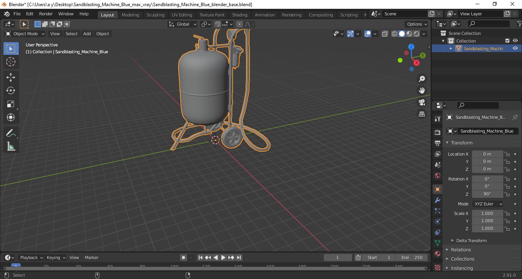Uncheck the Collection exclude checkbox
522x279 pixels.
point(507,41)
